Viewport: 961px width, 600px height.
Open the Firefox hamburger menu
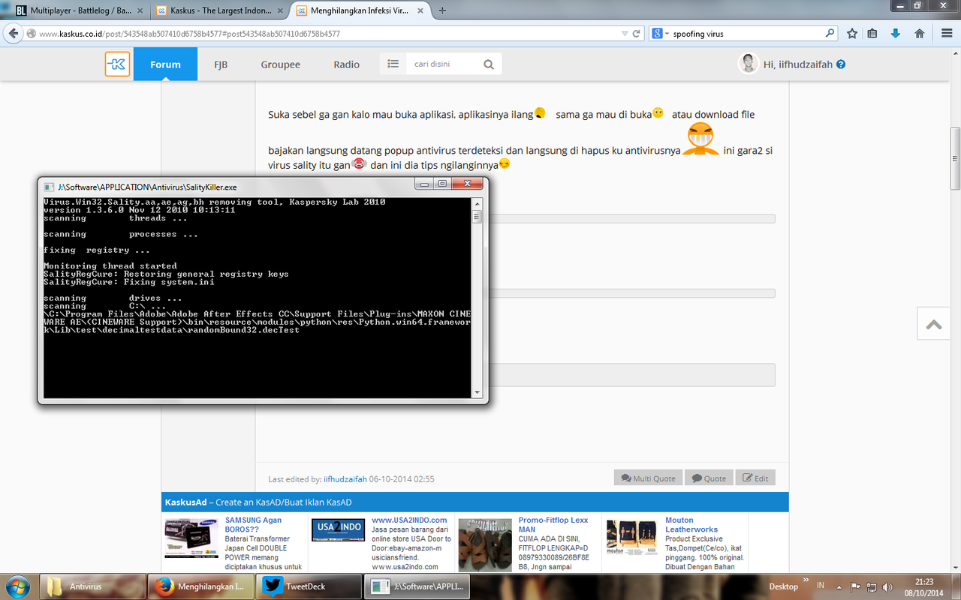coord(945,34)
